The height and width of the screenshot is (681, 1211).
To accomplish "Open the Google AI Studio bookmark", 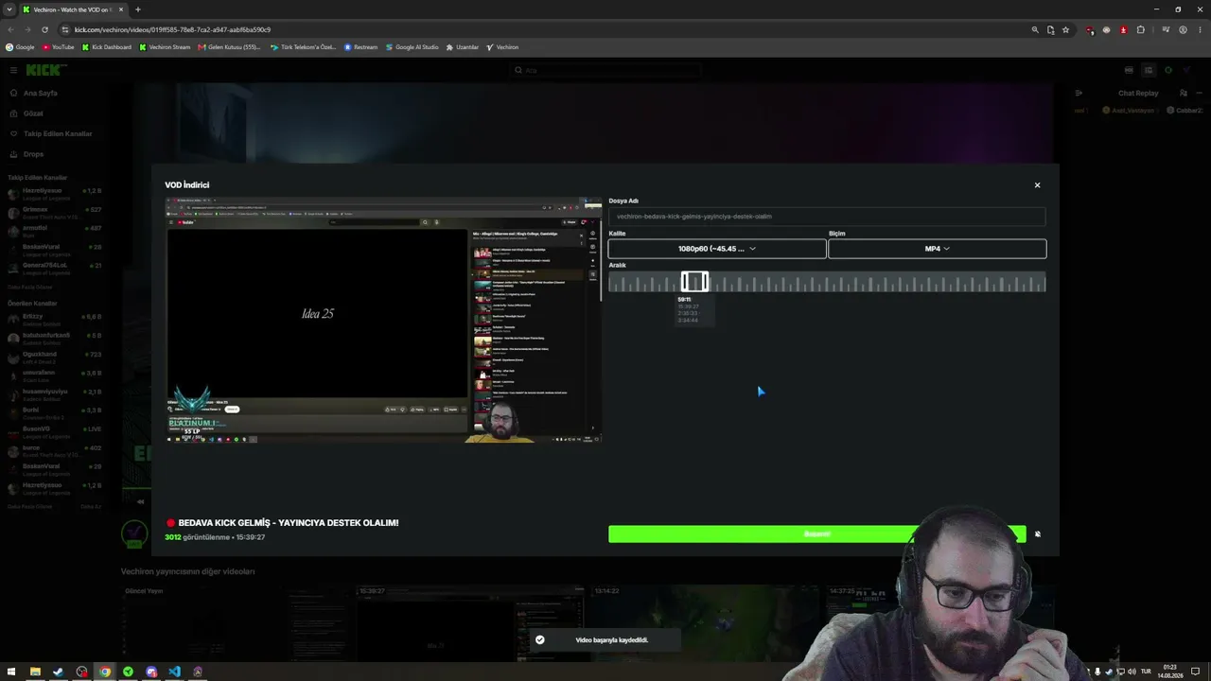I will [x=412, y=47].
